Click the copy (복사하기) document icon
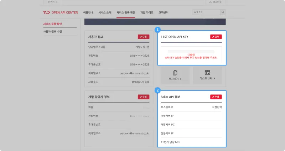 click(x=175, y=73)
